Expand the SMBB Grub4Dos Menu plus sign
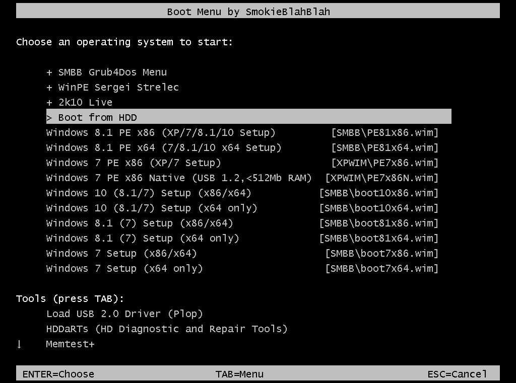Screen dimensions: 516x383 coord(49,72)
